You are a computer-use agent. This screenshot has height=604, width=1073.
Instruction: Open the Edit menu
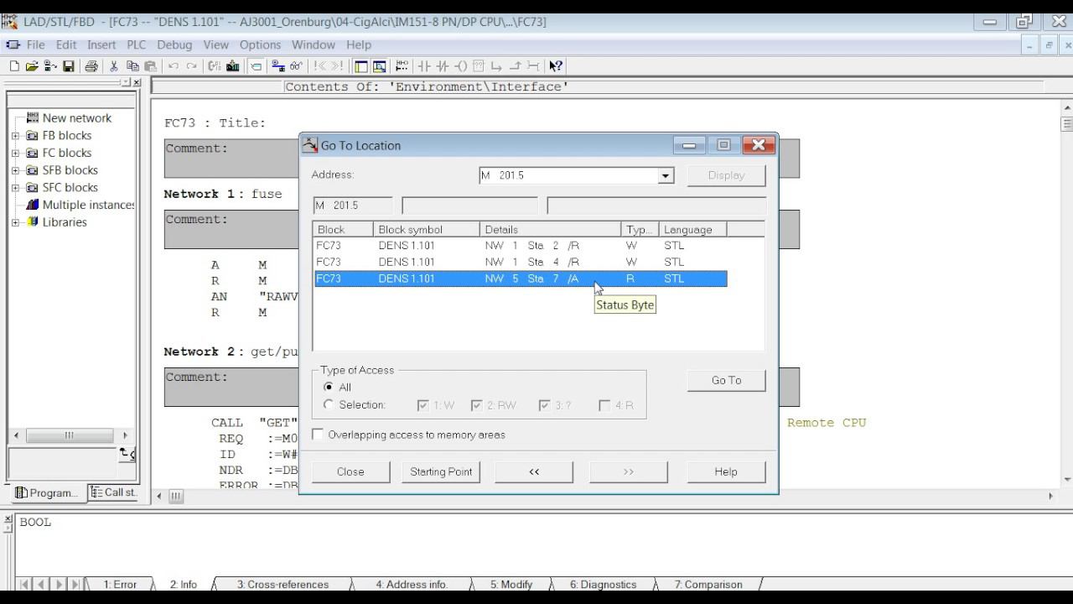click(x=66, y=44)
